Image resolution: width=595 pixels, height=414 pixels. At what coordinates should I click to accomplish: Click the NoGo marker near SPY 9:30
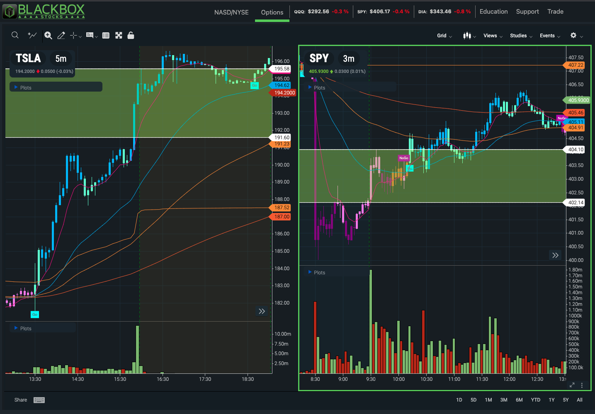tap(403, 158)
